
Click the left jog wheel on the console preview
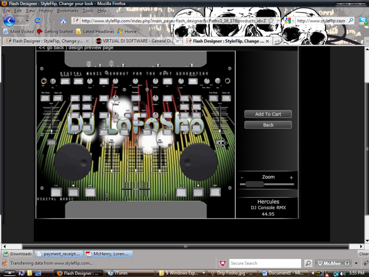73,162
